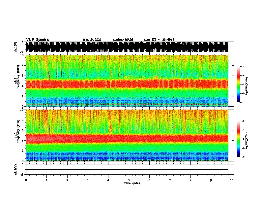Screen dimensions: 261x202
Task: Click the "ch.1(V)" waveform axis label
Action: (16, 47)
